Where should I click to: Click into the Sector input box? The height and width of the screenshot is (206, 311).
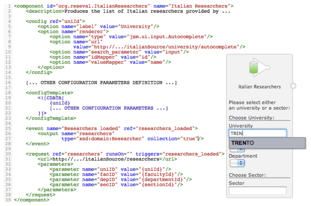pyautogui.click(x=257, y=191)
